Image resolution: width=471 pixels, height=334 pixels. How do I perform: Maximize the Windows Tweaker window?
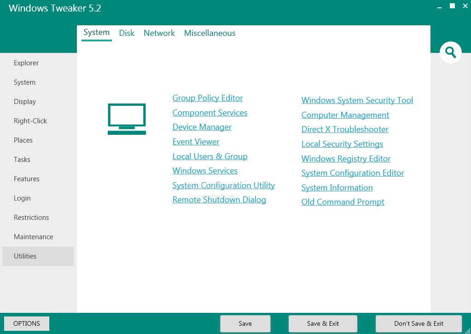click(452, 6)
